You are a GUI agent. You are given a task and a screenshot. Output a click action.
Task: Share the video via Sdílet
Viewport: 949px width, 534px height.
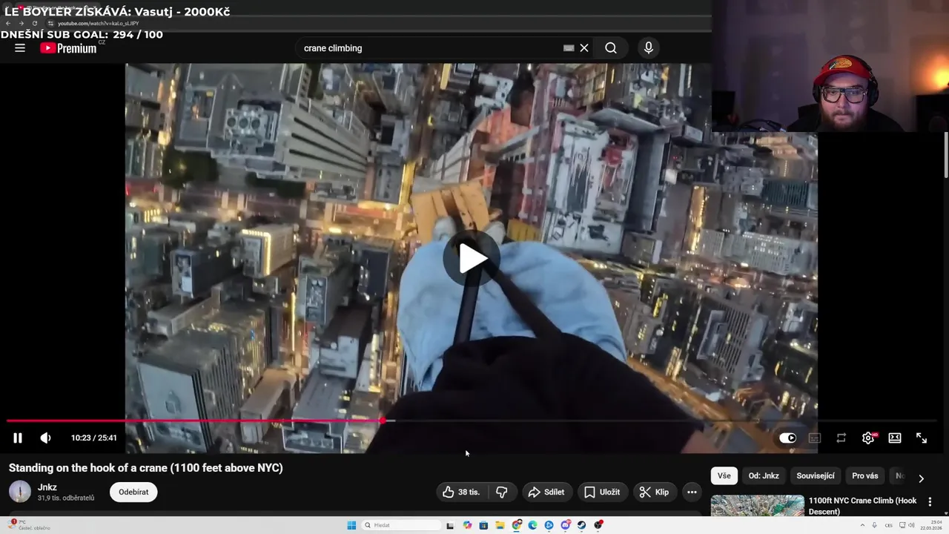[x=546, y=492]
